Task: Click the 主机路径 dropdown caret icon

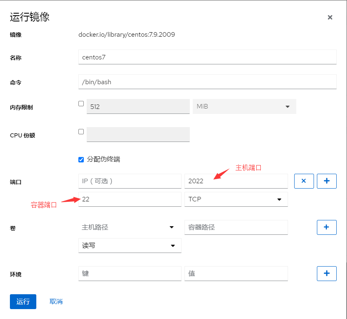Action: pyautogui.click(x=173, y=227)
